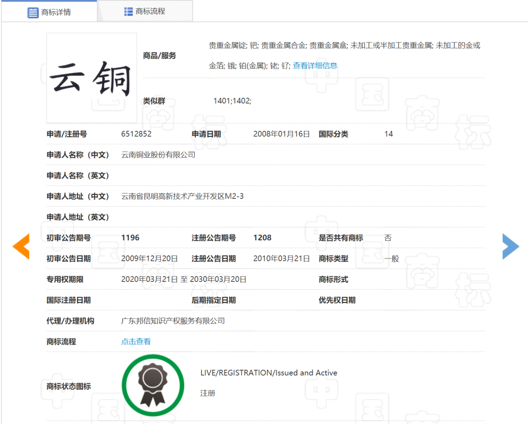Viewport: 528px width, 424px height.
Task: Click preliminary announcement issue 1196
Action: [x=131, y=238]
